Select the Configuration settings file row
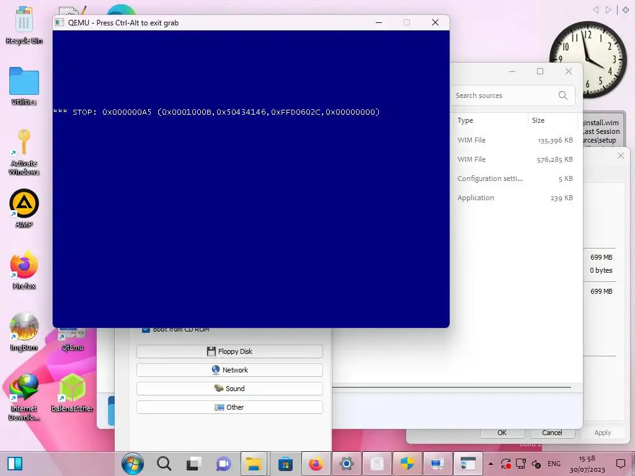The width and height of the screenshot is (635, 476). click(x=515, y=178)
